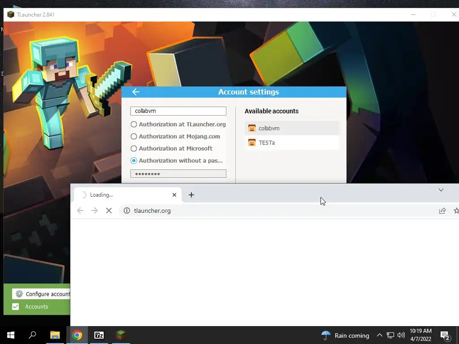Toggle the Accounts checkbox

point(16,306)
